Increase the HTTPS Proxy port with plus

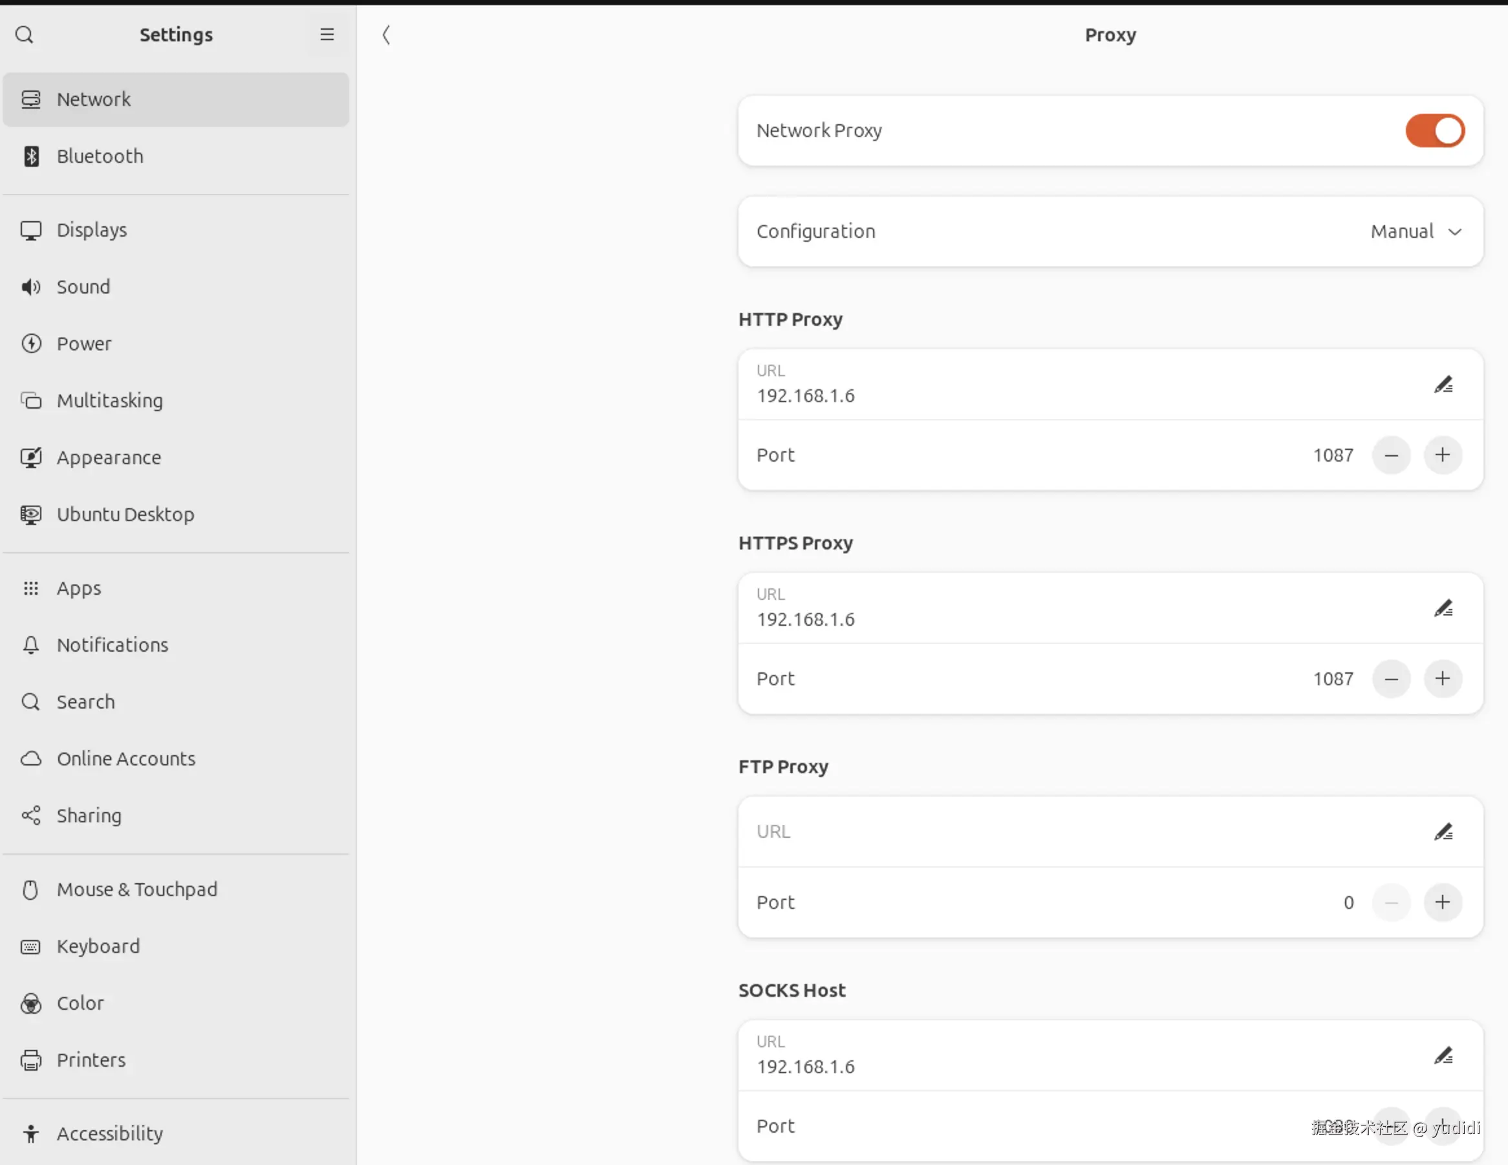1443,678
